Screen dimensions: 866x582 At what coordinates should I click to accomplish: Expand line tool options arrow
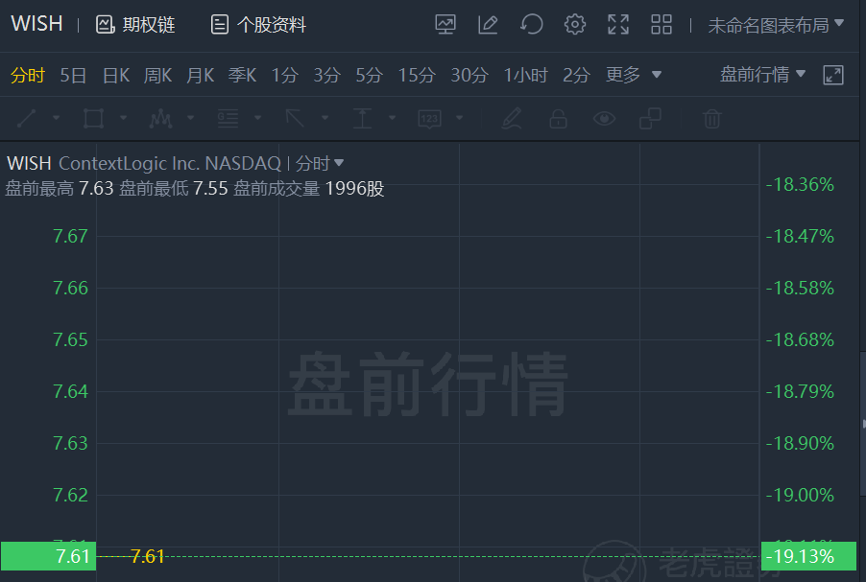pyautogui.click(x=57, y=118)
